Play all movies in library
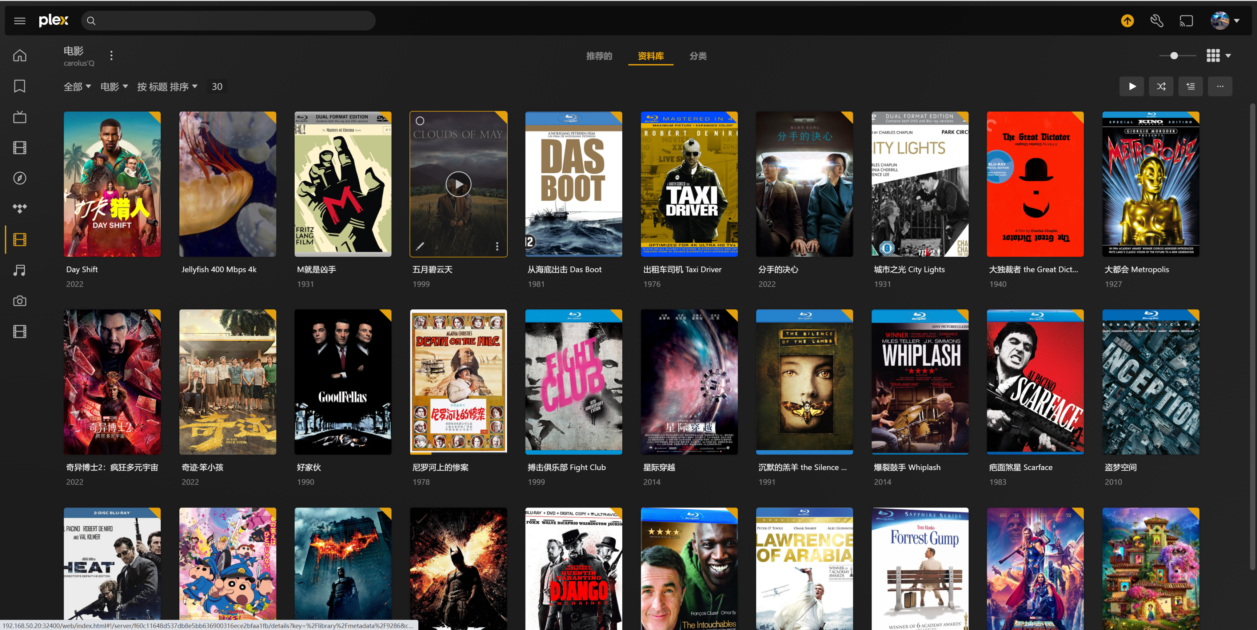Screen dimensions: 1257x630 click(1132, 86)
